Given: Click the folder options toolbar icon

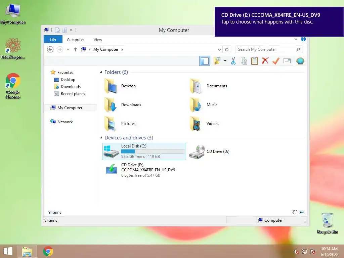Looking at the screenshot, I should pos(217,61).
